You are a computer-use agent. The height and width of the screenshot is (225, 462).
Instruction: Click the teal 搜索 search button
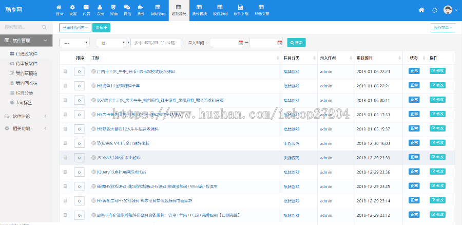[296, 43]
